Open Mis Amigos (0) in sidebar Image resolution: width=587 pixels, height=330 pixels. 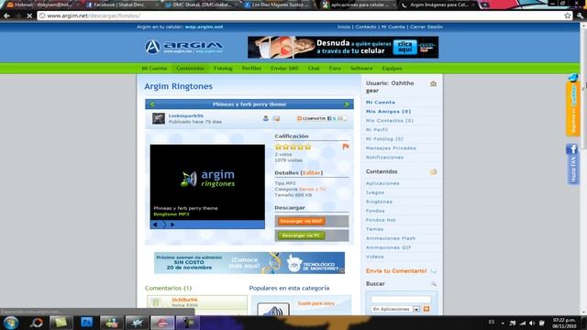pyautogui.click(x=388, y=112)
